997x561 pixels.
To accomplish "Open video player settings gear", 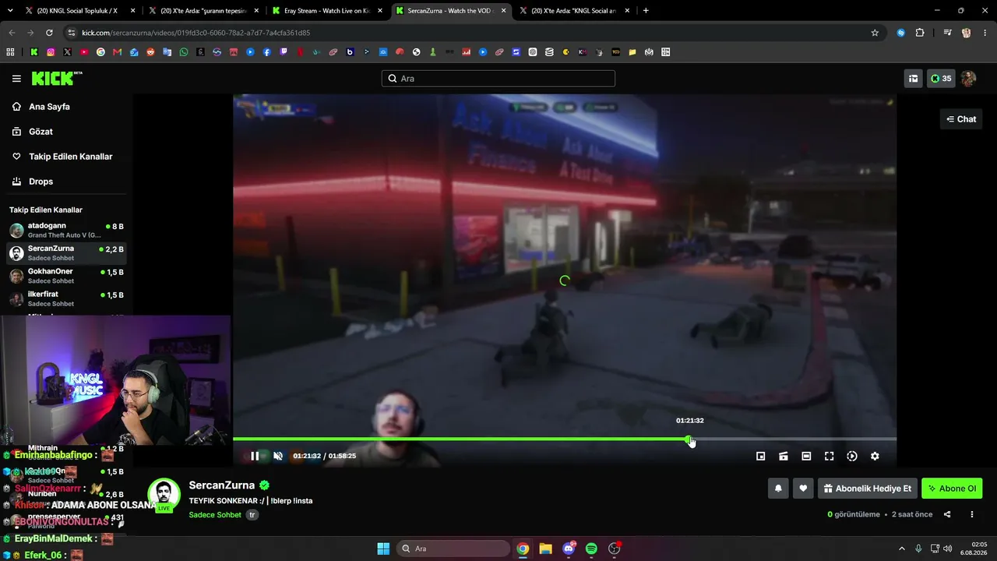I will click(875, 457).
